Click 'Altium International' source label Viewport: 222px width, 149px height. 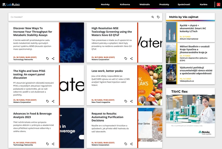coord(189,39)
